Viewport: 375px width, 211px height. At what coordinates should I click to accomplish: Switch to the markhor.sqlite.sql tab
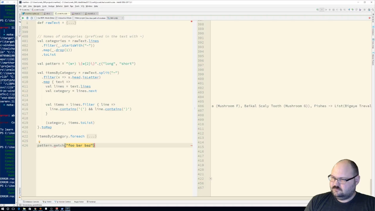(x=31, y=13)
